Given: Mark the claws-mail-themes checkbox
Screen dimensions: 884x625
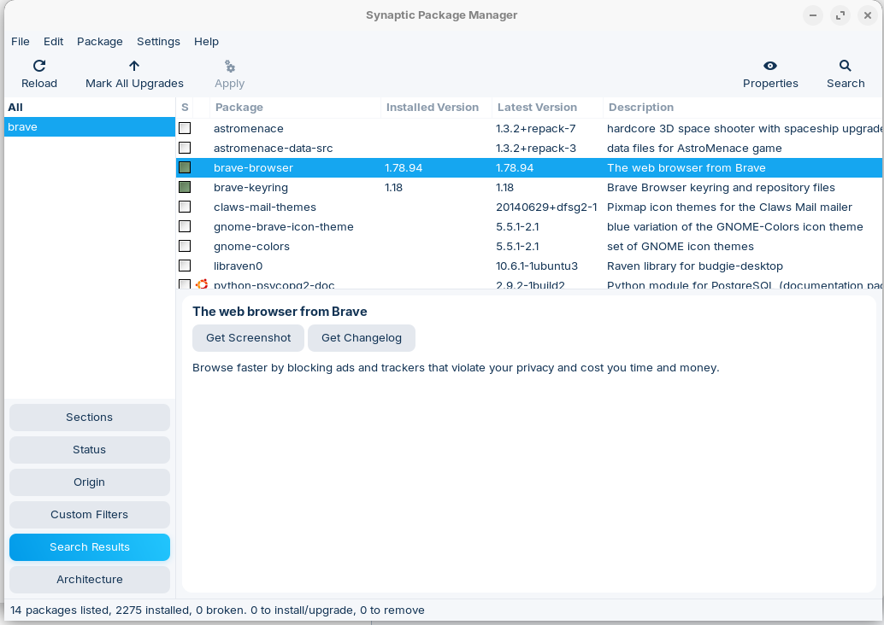Looking at the screenshot, I should (185, 207).
